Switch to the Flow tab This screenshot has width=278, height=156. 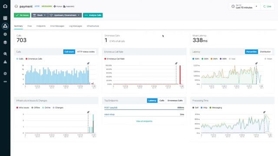point(30,26)
